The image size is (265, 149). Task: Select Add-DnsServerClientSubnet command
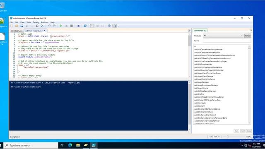coord(205,115)
